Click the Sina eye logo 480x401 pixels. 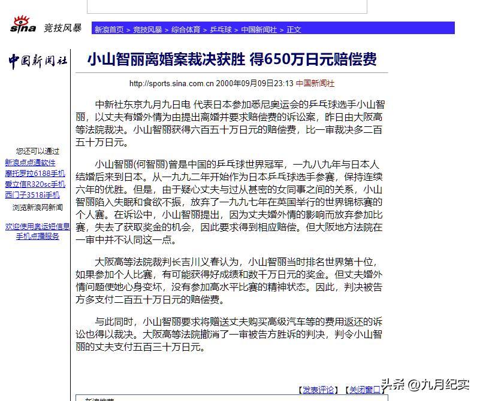(x=23, y=25)
